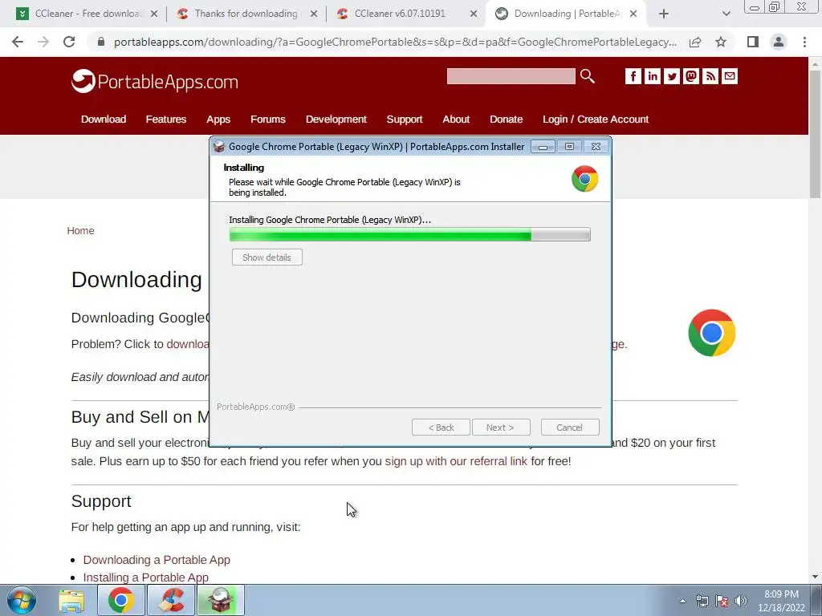Open the Apps menu item

coord(218,120)
